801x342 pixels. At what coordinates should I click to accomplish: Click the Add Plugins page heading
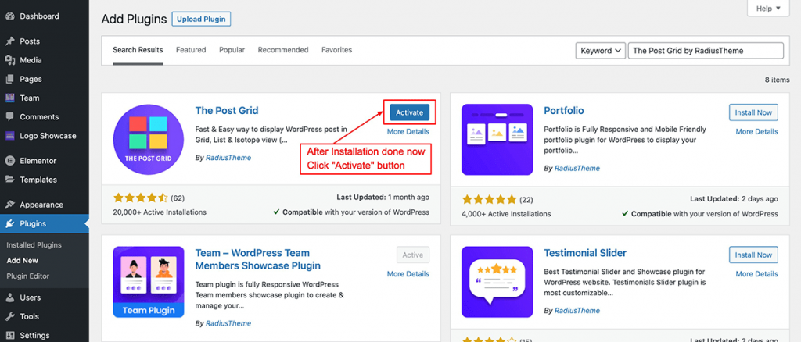[x=134, y=20]
